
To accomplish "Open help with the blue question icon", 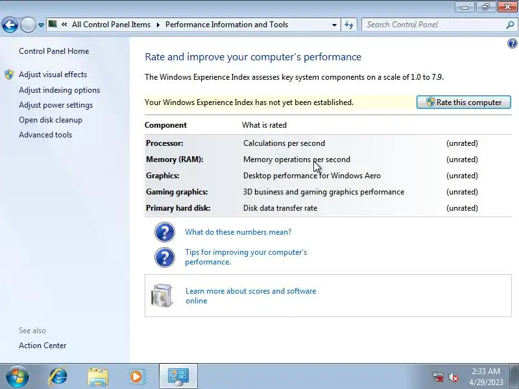I will pyautogui.click(x=512, y=43).
